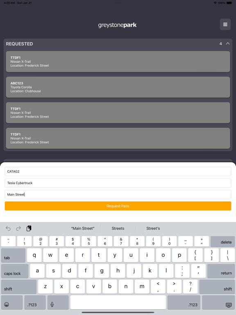Switch to the right .?123 numbers layout
Viewport: 236px width, 315px height.
pos(184,302)
